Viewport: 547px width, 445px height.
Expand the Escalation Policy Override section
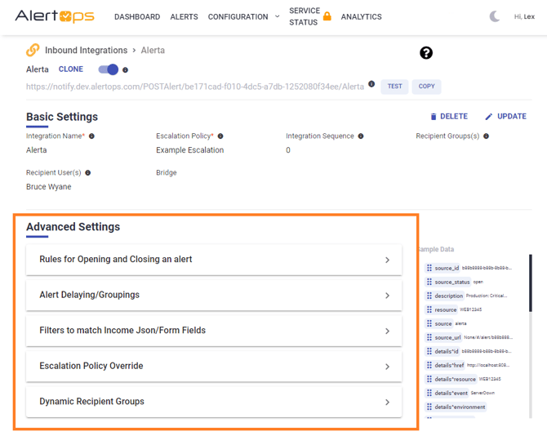pos(214,366)
